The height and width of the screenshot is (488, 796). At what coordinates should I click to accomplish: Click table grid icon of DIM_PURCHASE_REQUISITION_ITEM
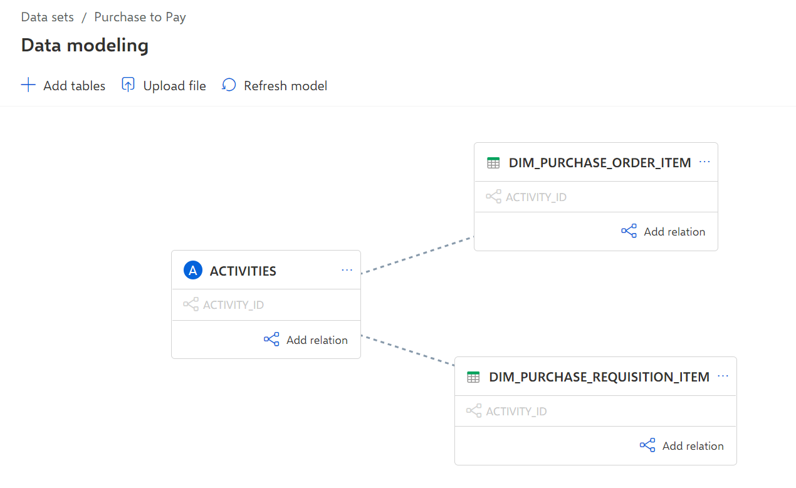coord(474,377)
